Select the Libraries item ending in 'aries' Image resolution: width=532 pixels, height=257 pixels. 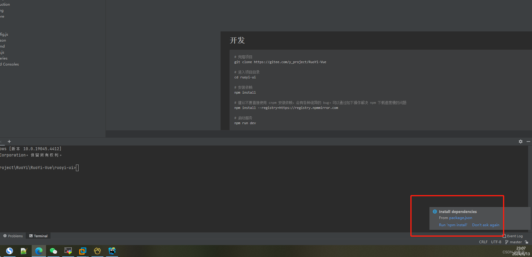4,58
